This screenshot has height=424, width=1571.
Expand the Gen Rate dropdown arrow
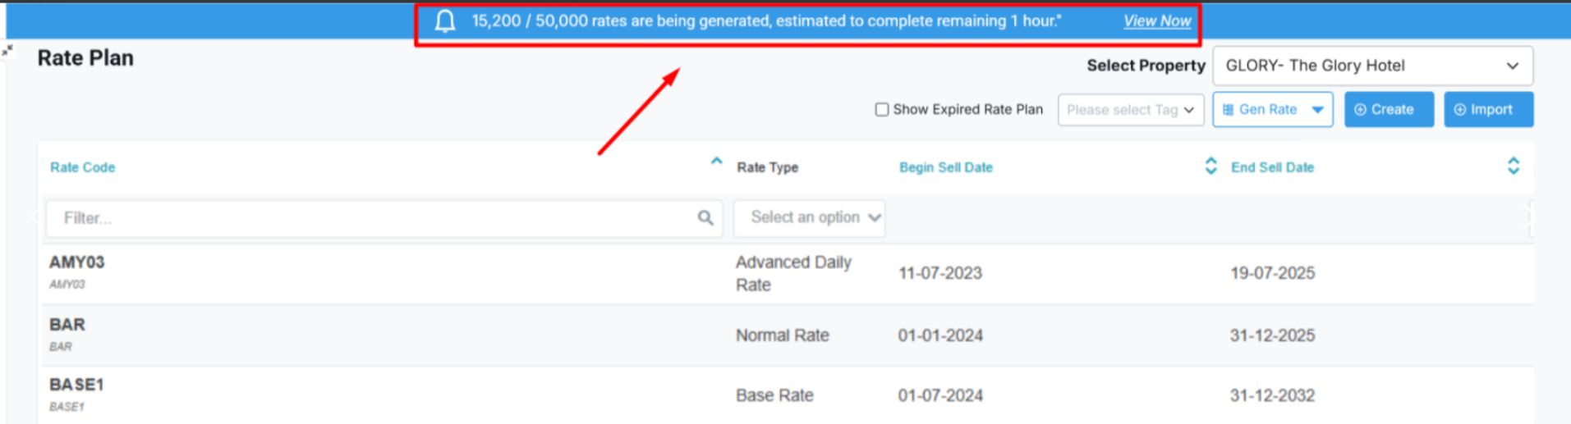point(1318,110)
